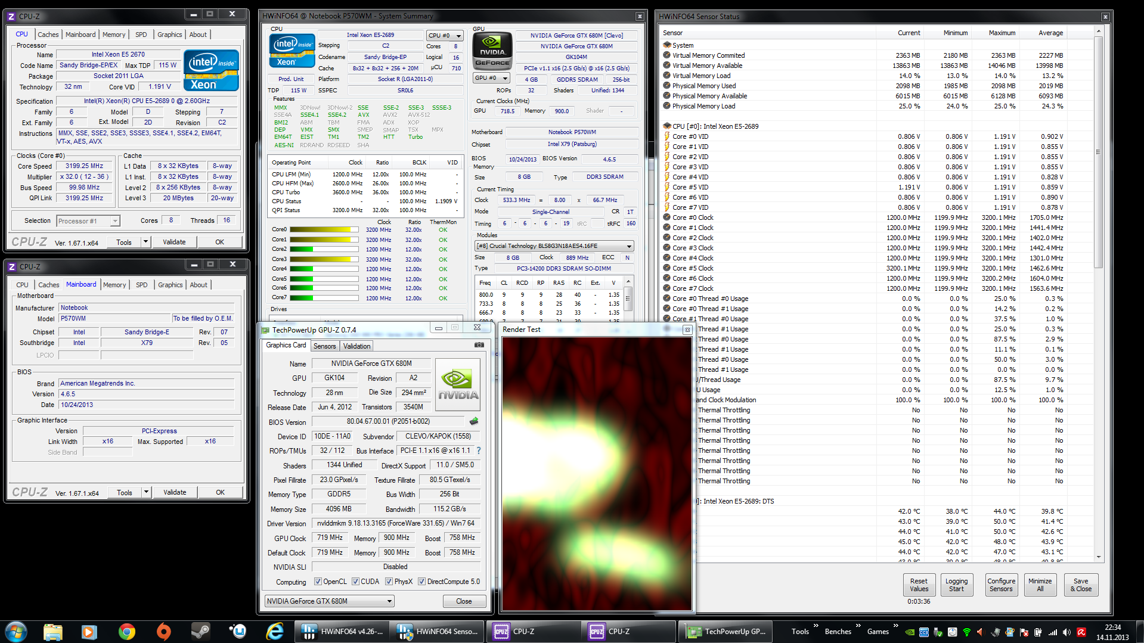Screen dimensions: 1144x643
Task: Click Minimize All button
Action: coord(1040,585)
